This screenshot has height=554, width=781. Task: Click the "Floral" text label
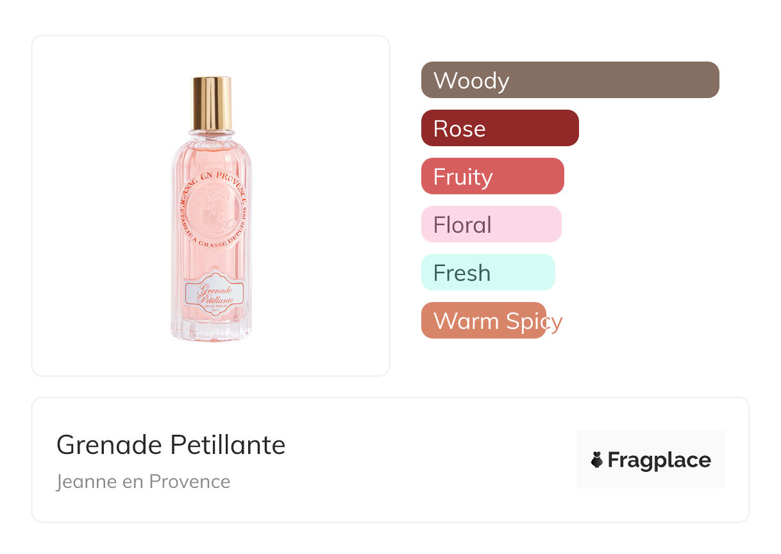point(462,225)
